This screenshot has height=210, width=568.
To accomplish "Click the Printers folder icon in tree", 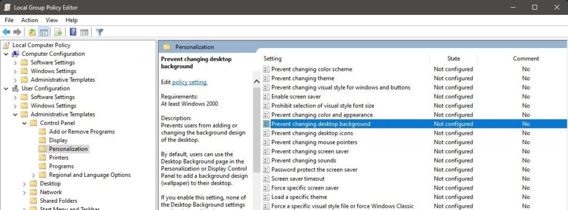I will pyautogui.click(x=42, y=158).
